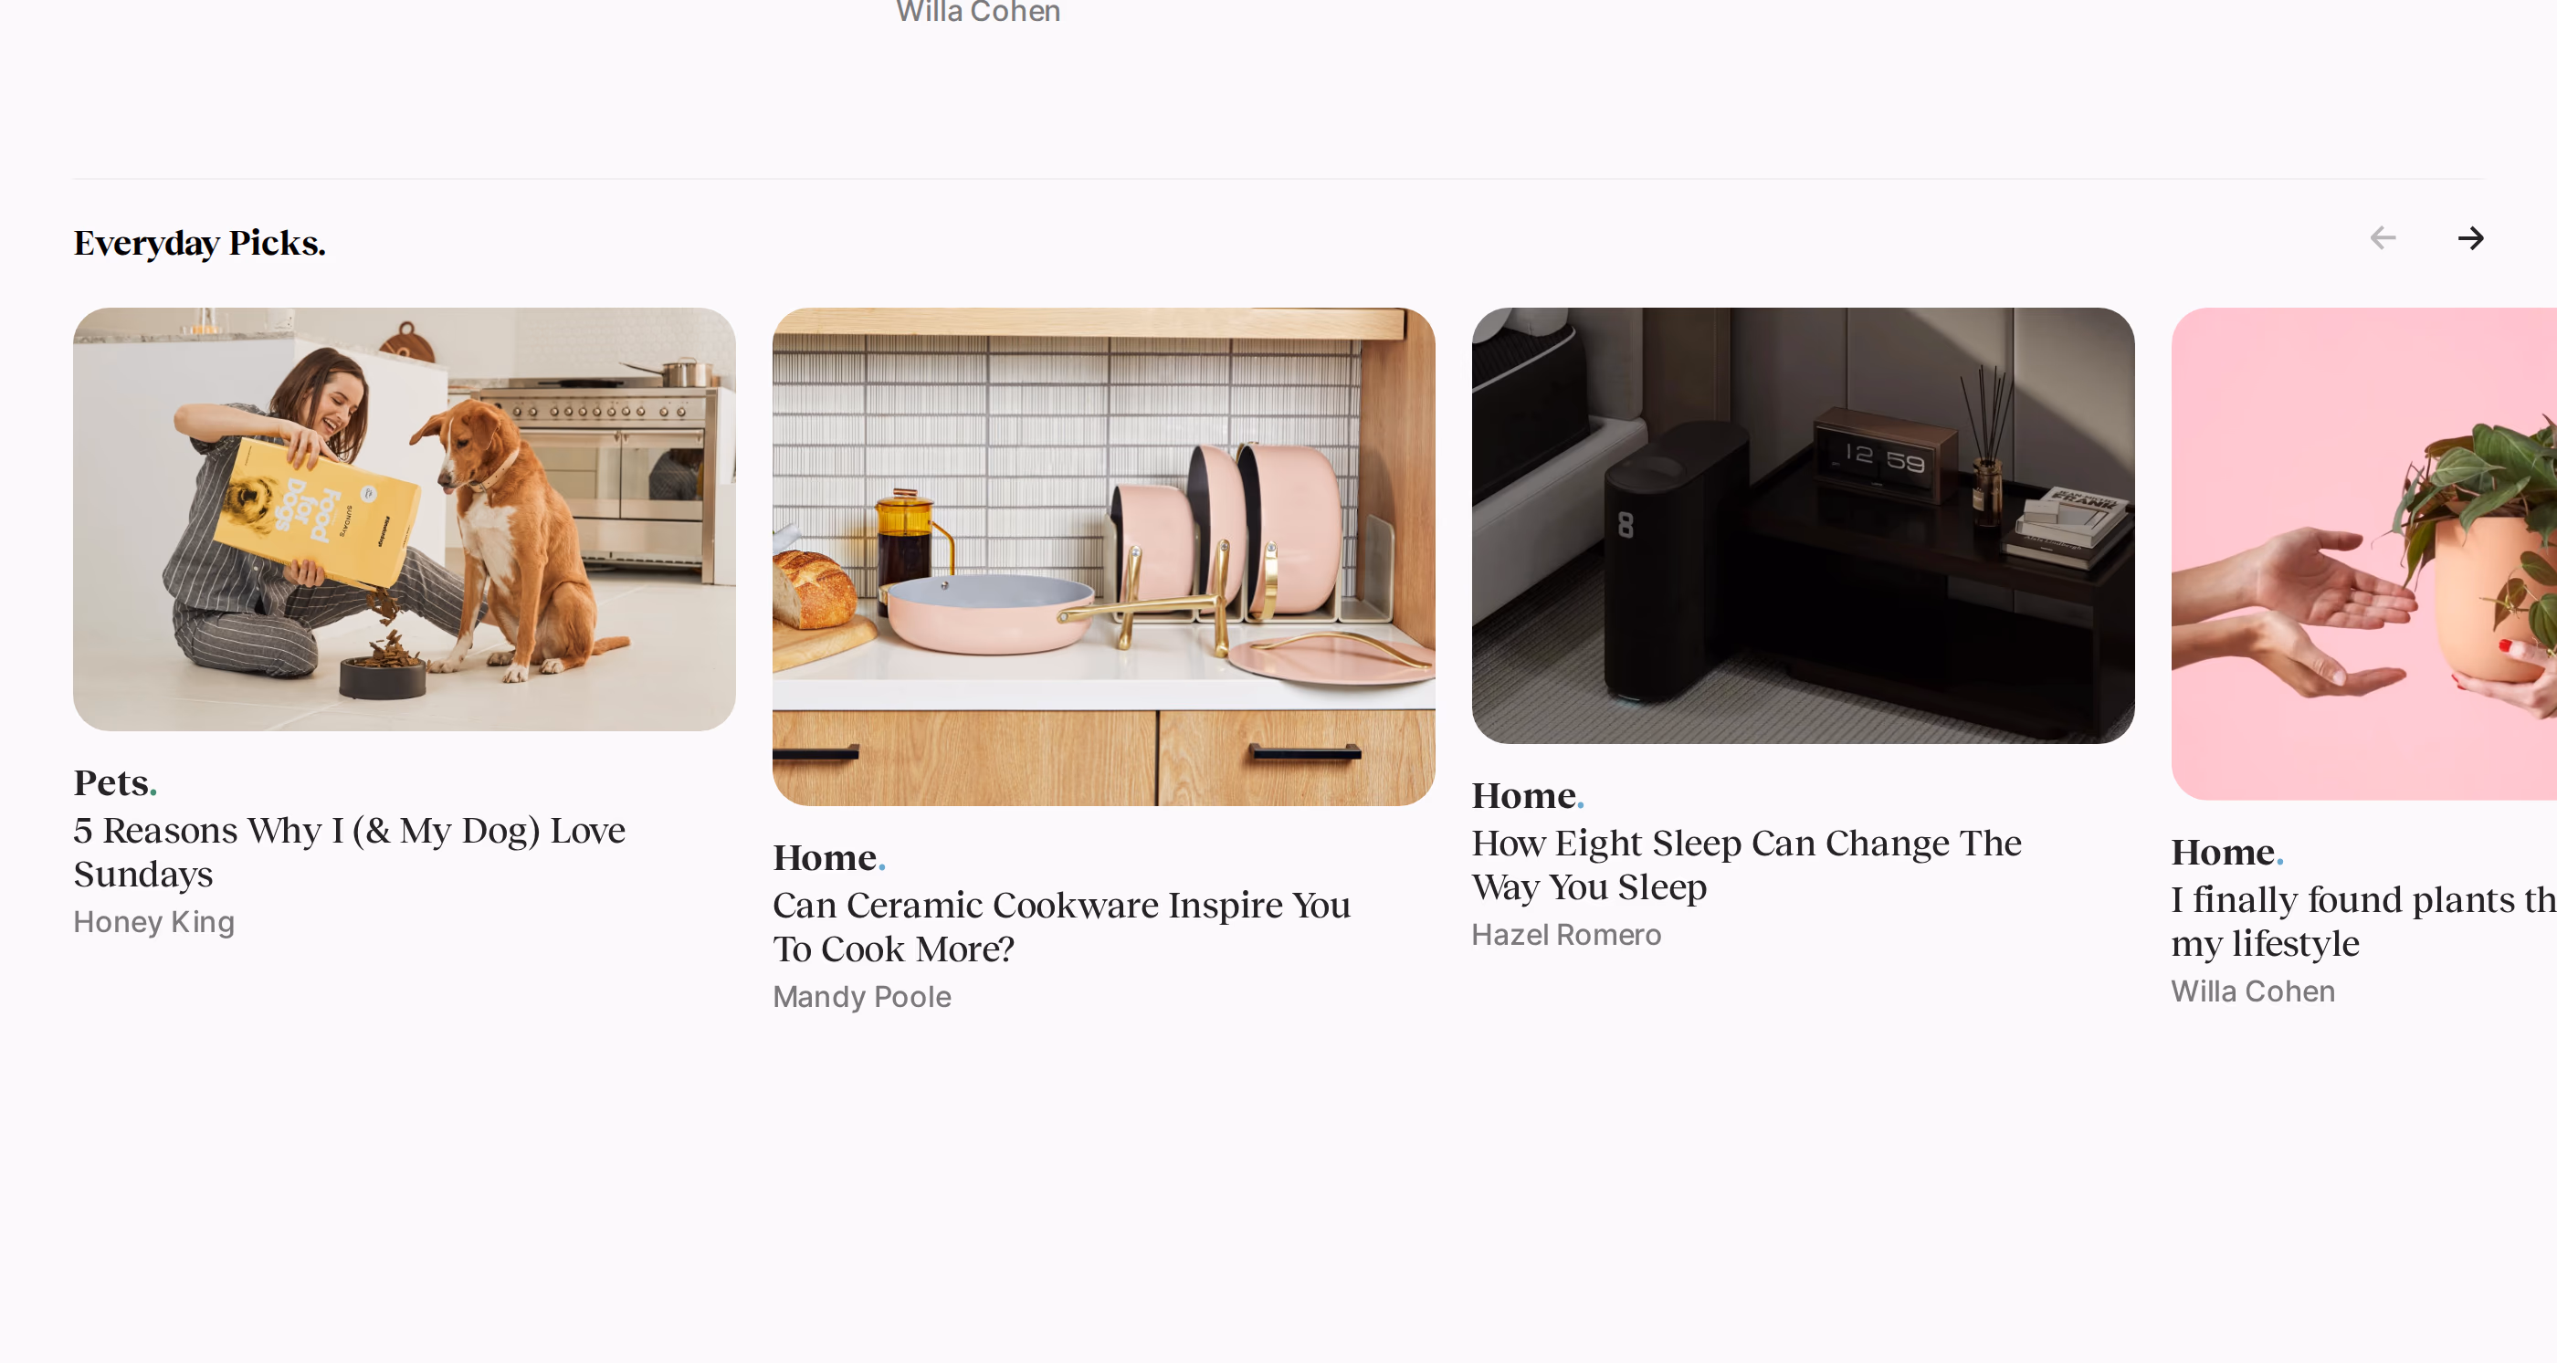The height and width of the screenshot is (1363, 2557).
Task: Select Home category above plants article
Action: tap(2227, 852)
